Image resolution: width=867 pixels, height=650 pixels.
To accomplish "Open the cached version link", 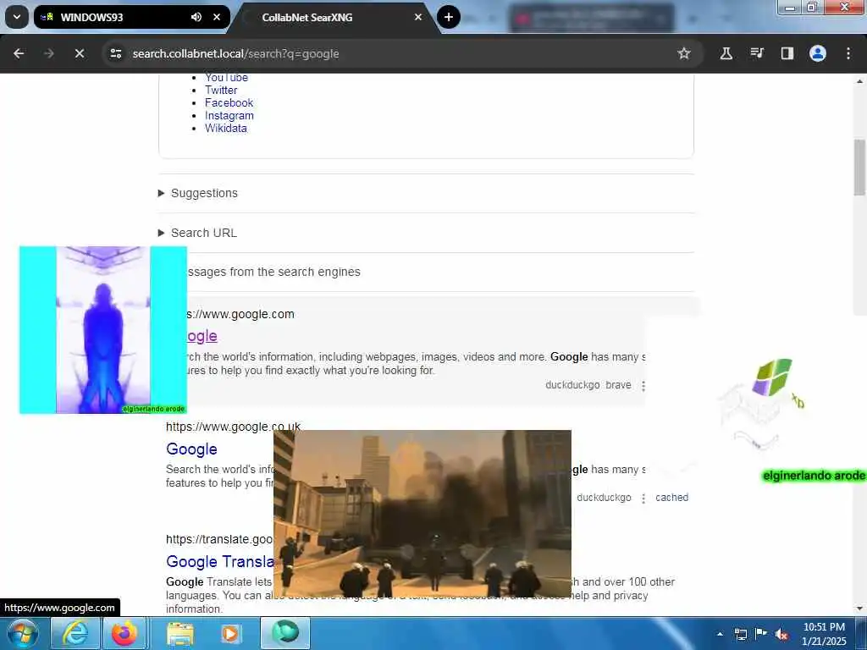I will (x=671, y=498).
